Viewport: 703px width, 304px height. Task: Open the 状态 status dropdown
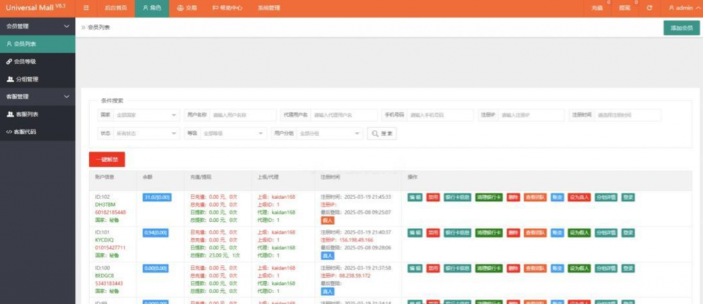[146, 134]
